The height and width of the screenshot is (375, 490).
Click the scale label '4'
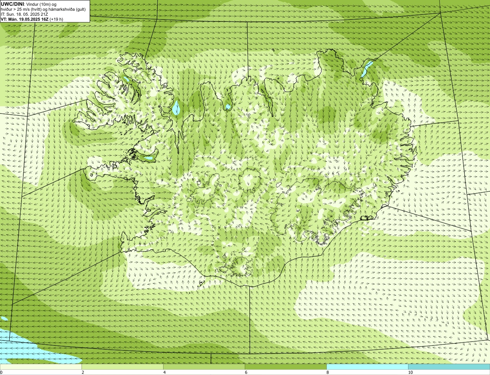click(x=164, y=372)
